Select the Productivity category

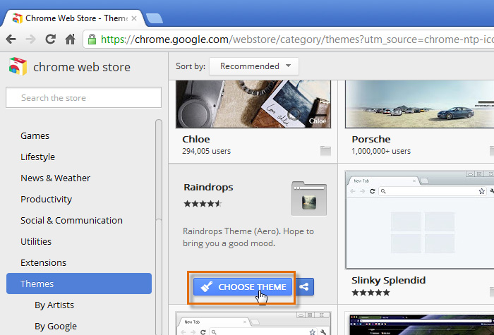pyautogui.click(x=47, y=200)
